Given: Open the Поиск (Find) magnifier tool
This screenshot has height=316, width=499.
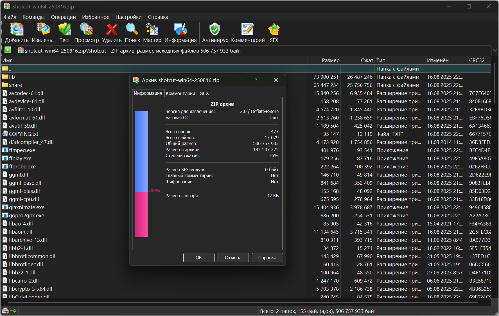Looking at the screenshot, I should pos(132,33).
